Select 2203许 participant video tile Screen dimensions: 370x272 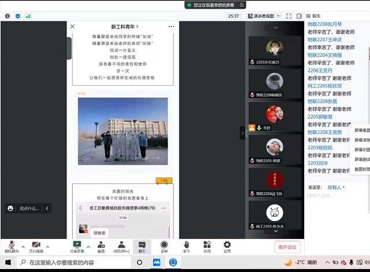[275, 50]
